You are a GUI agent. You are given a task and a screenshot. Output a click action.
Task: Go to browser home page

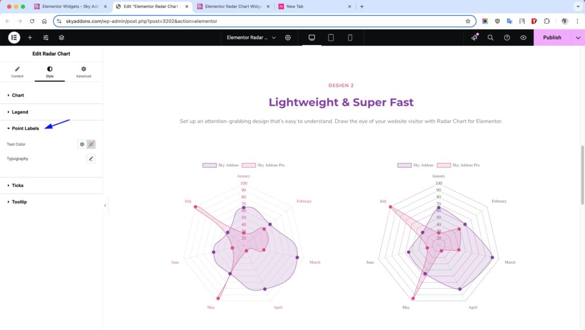point(45,21)
